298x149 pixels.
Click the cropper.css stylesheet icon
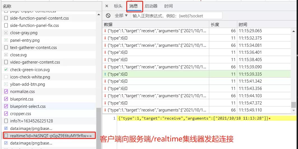pyautogui.click(x=6, y=114)
